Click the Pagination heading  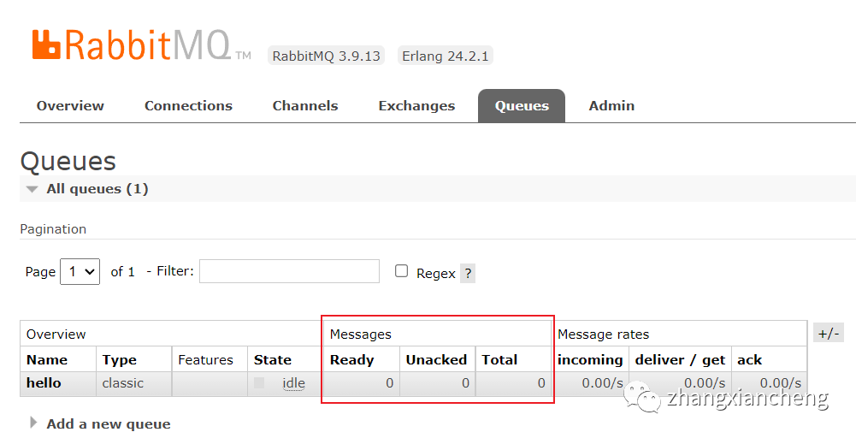[53, 228]
